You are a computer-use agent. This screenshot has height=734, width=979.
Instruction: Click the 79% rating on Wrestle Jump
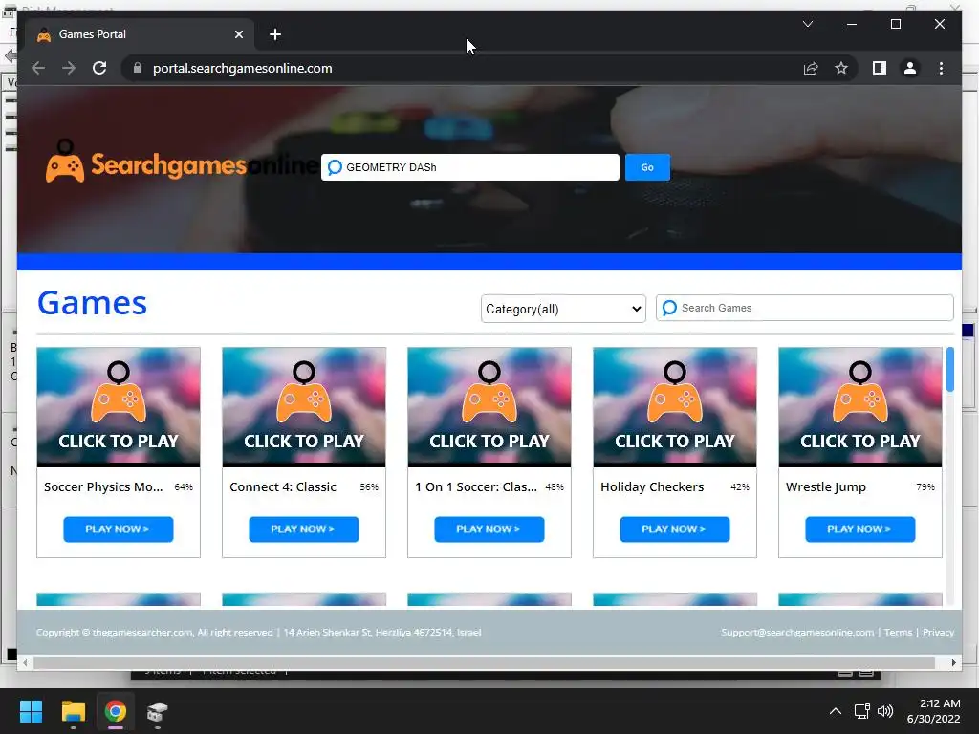925,486
